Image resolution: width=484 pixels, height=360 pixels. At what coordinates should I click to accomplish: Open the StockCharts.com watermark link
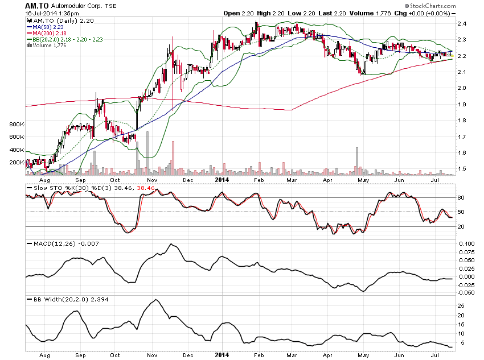[433, 6]
